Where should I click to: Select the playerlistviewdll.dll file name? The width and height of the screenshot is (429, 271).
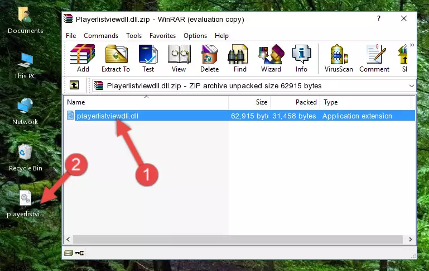pos(108,116)
